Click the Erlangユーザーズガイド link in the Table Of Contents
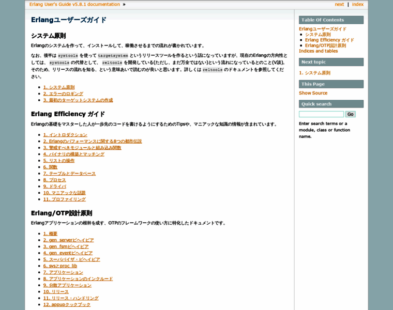Image resolution: width=393 pixels, height=310 pixels. click(323, 29)
